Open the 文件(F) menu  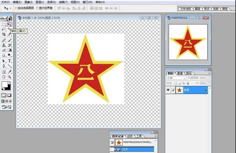[x=6, y=2]
